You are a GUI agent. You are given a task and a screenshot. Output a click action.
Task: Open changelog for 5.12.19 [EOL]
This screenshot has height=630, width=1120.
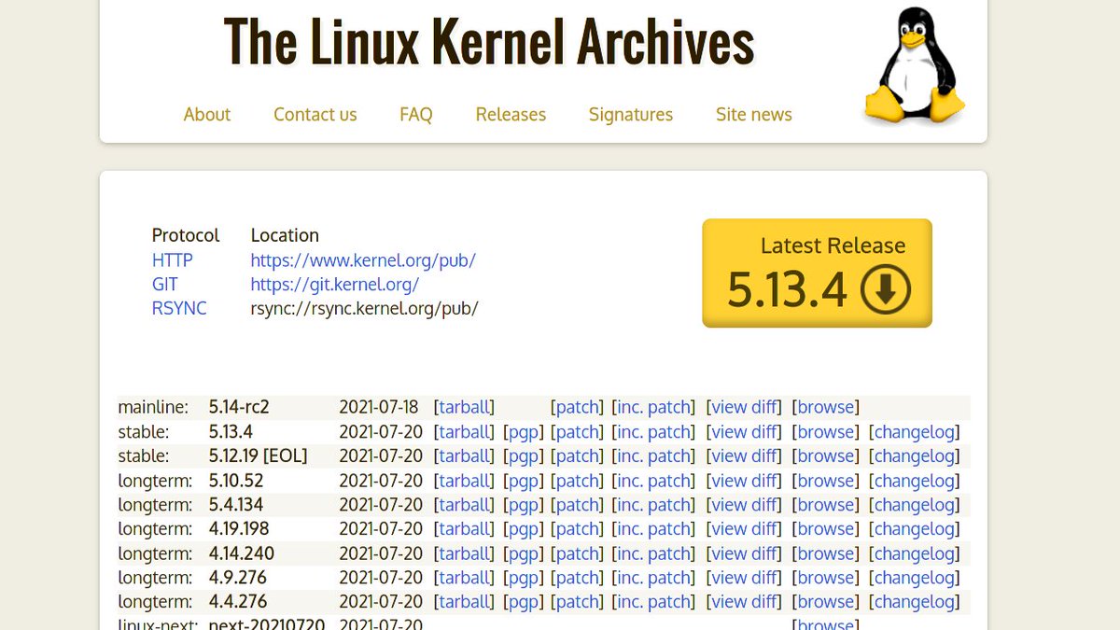tap(915, 456)
